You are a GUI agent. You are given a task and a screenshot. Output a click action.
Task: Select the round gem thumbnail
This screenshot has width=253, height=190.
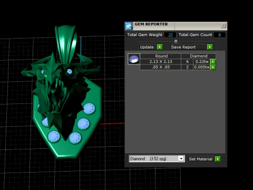point(134,59)
